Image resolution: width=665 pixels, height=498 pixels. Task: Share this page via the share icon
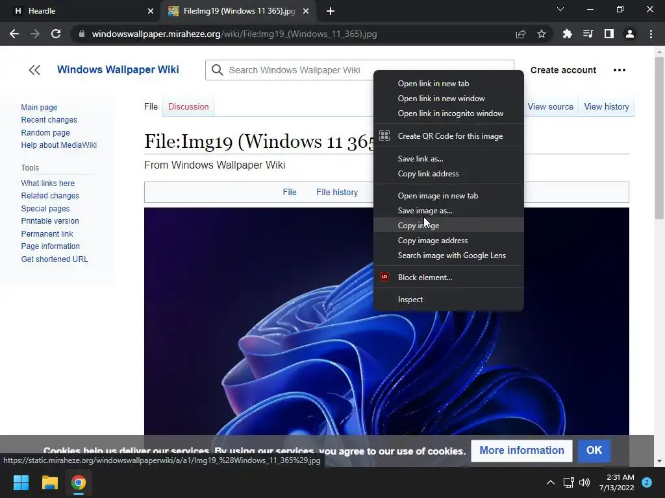(x=521, y=34)
